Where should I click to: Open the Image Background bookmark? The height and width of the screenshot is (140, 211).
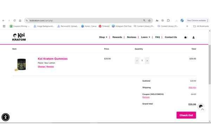point(44,26)
